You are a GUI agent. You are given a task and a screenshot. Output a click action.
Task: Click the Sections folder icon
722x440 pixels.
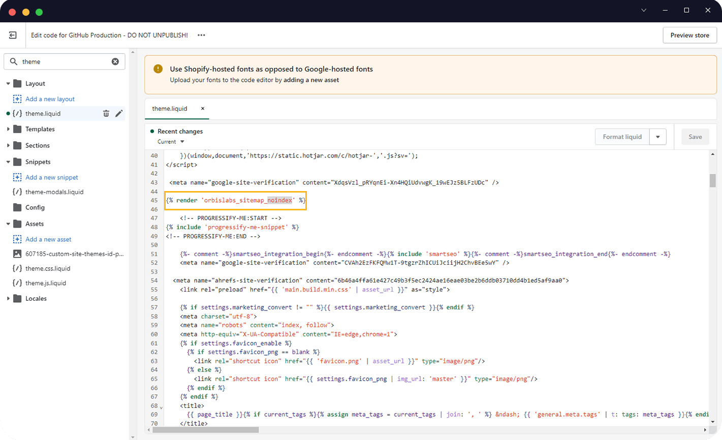pyautogui.click(x=17, y=145)
